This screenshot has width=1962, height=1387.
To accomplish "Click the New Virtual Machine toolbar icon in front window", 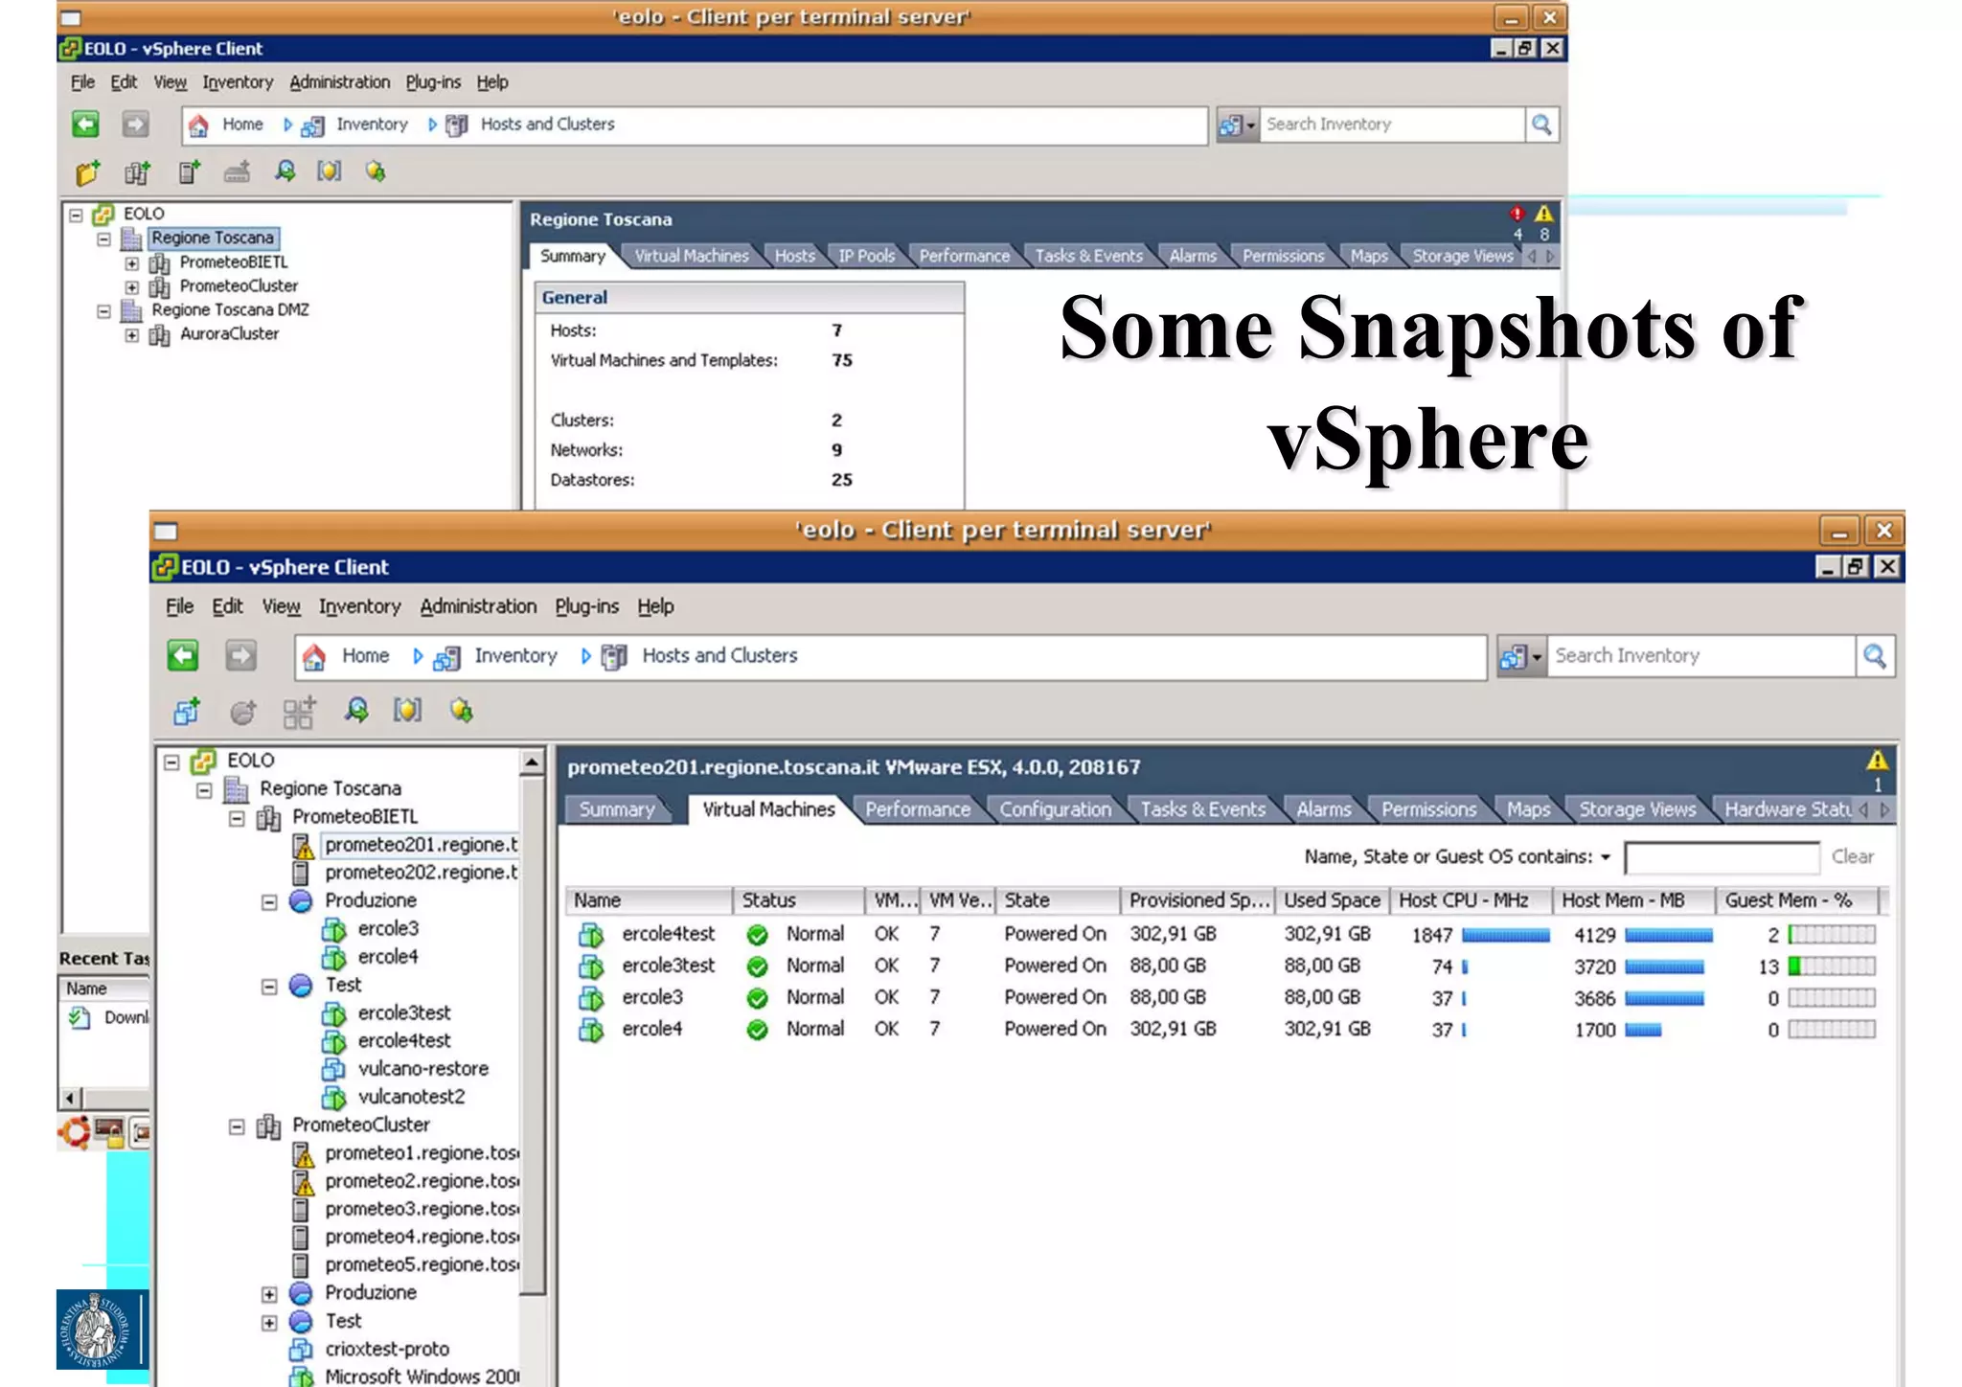I will click(x=187, y=711).
